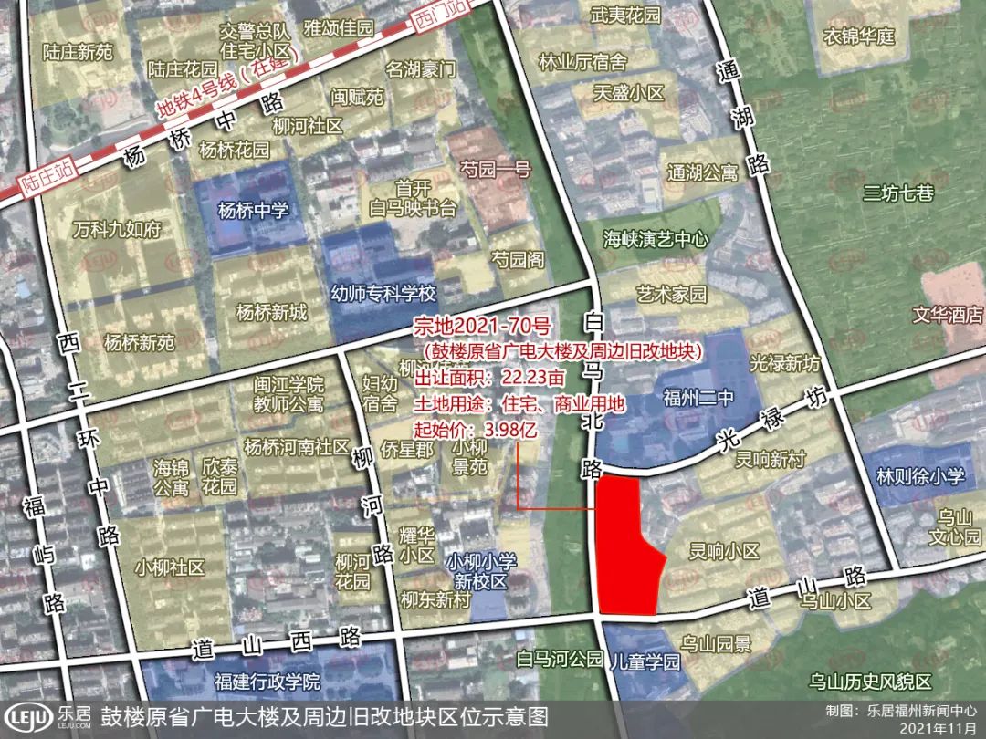Click the 小柳社区 label
The height and width of the screenshot is (739, 986).
(170, 567)
